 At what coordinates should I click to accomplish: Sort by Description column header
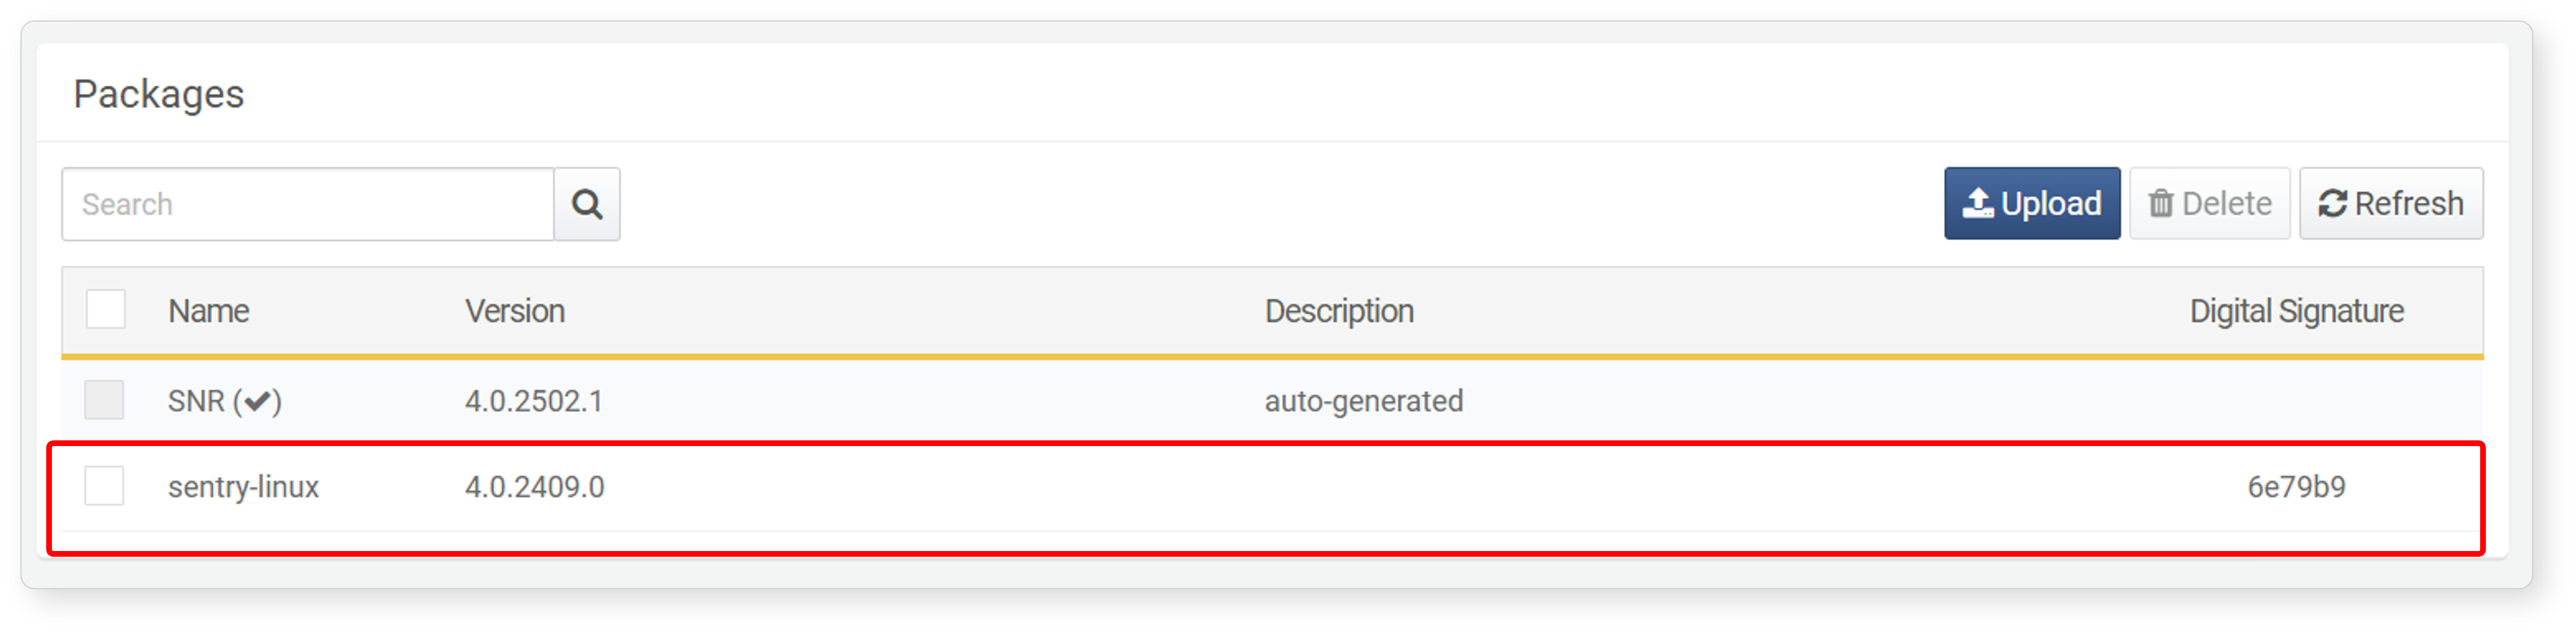[x=1339, y=311]
